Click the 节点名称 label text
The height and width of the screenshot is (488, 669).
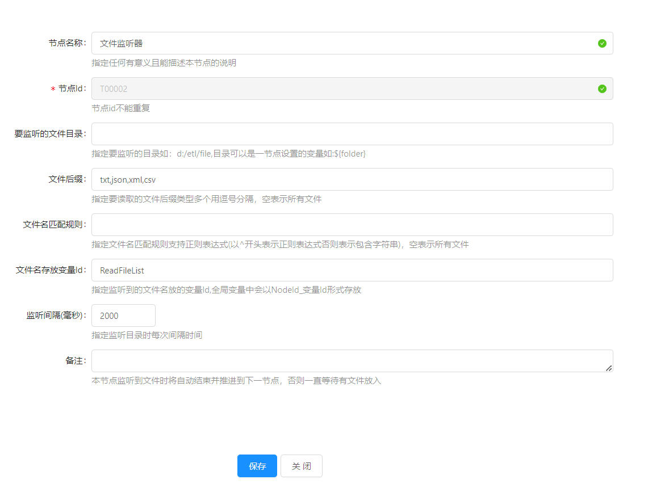point(66,43)
